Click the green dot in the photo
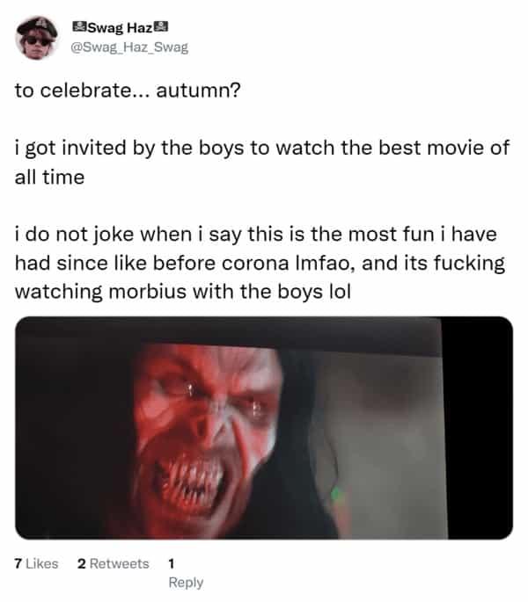The image size is (528, 602). [335, 492]
